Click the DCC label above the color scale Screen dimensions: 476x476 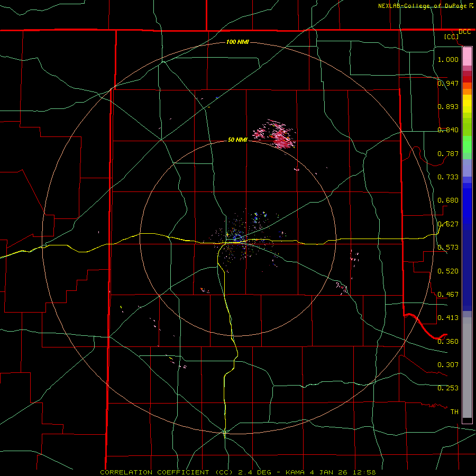[464, 32]
